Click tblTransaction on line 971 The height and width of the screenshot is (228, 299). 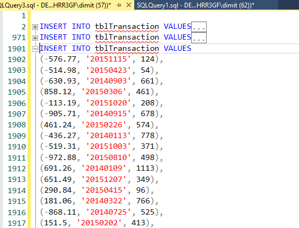(127, 37)
